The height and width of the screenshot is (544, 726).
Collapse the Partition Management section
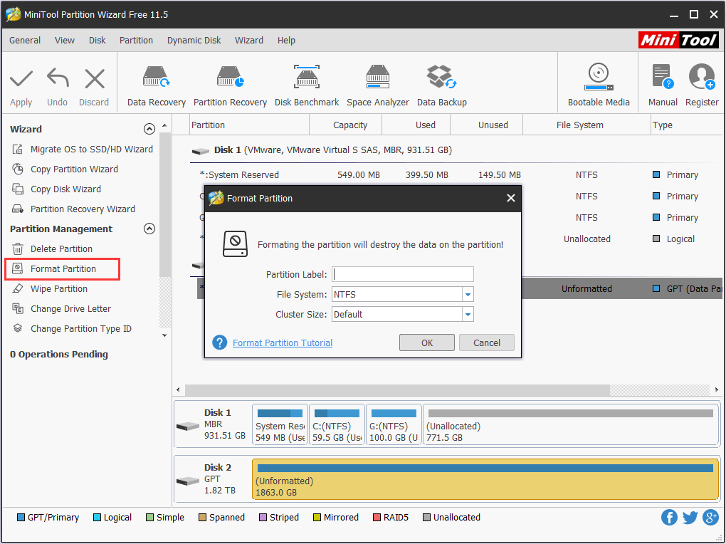tap(149, 229)
